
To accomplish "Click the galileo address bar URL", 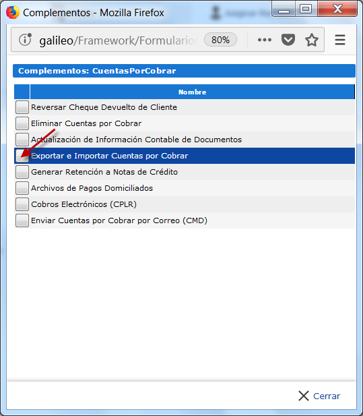I will tap(119, 40).
